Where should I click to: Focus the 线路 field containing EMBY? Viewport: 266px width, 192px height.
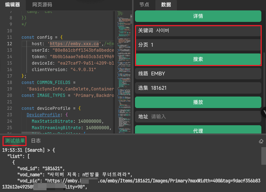206,74
